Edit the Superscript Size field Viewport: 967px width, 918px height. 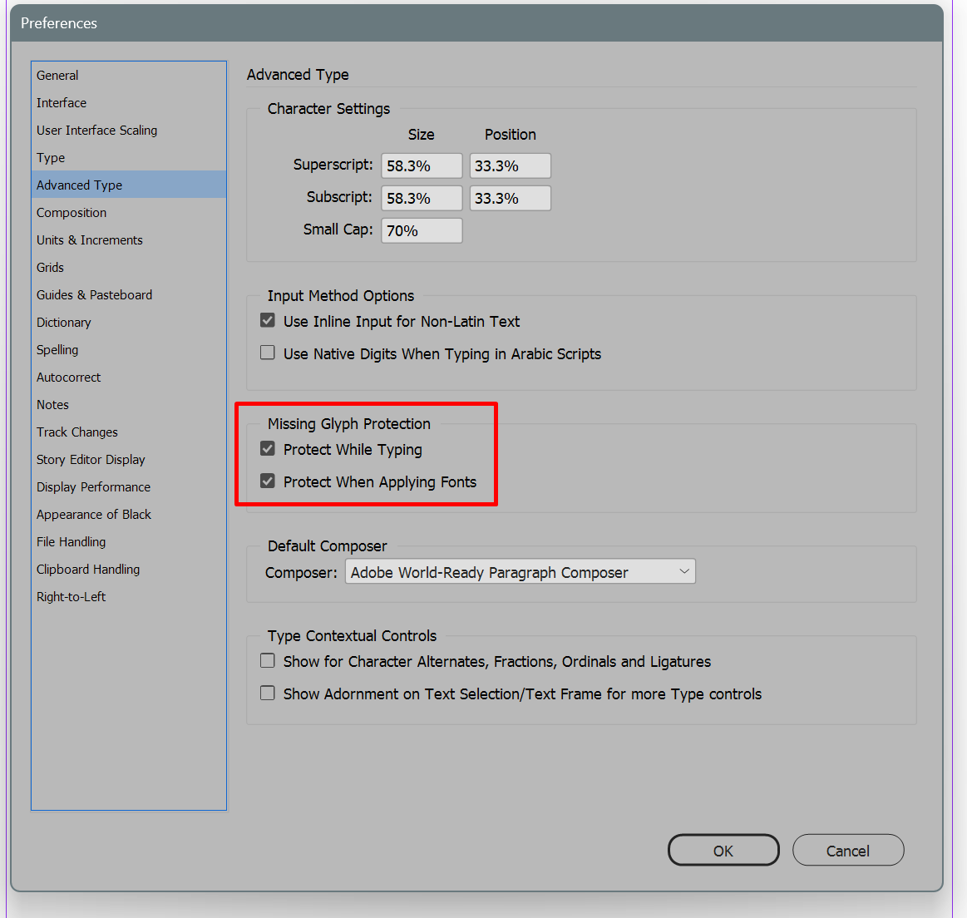[x=422, y=166]
